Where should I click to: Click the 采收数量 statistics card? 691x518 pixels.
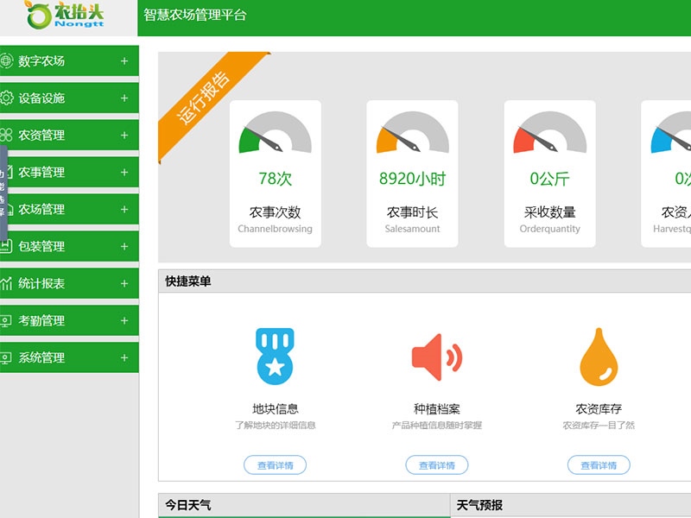[x=549, y=174]
